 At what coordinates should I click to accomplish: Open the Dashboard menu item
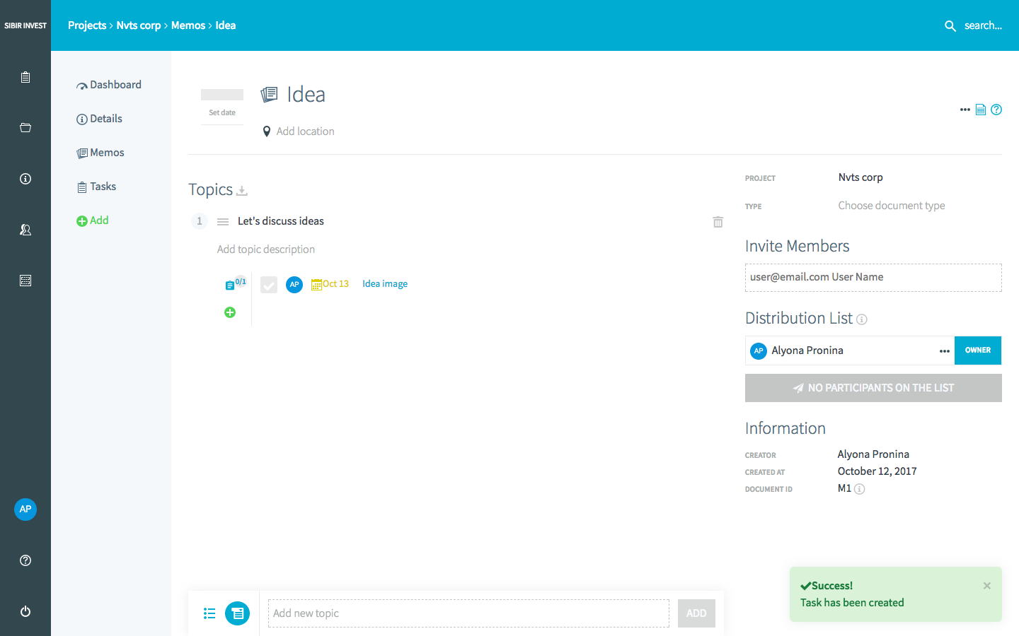(x=109, y=85)
